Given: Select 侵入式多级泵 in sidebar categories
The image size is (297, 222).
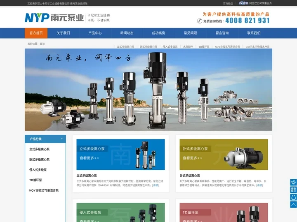Looking at the screenshot, I should (38, 170).
